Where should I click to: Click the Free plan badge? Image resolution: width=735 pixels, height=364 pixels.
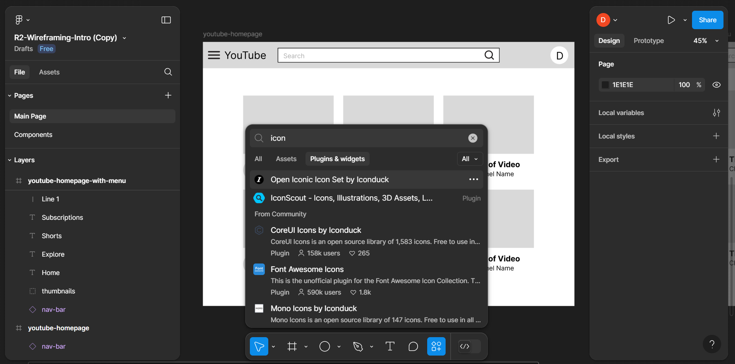click(46, 49)
